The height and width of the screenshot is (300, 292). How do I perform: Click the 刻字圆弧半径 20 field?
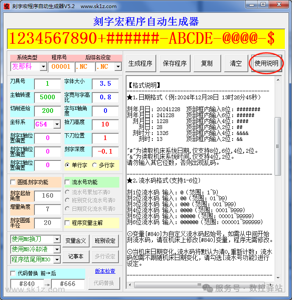tap(48, 223)
